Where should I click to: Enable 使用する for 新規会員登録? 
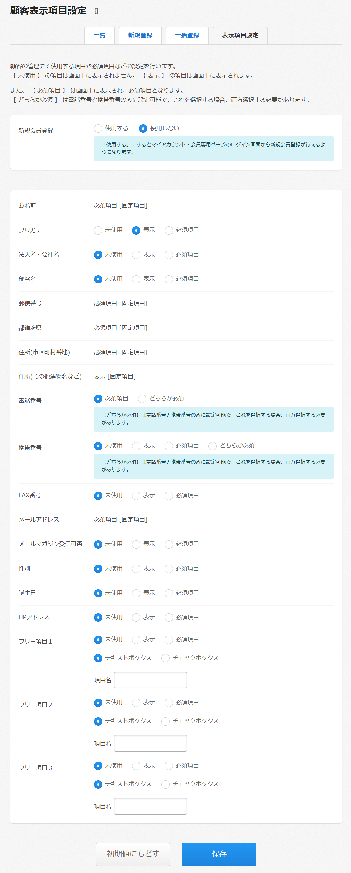pyautogui.click(x=98, y=128)
